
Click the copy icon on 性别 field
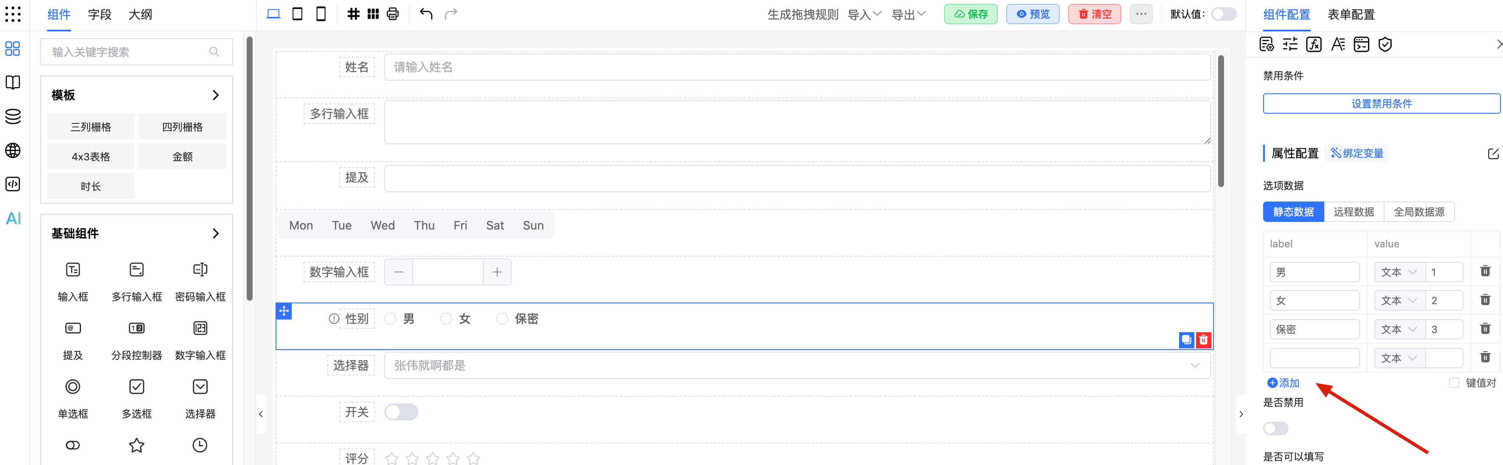click(x=1186, y=340)
